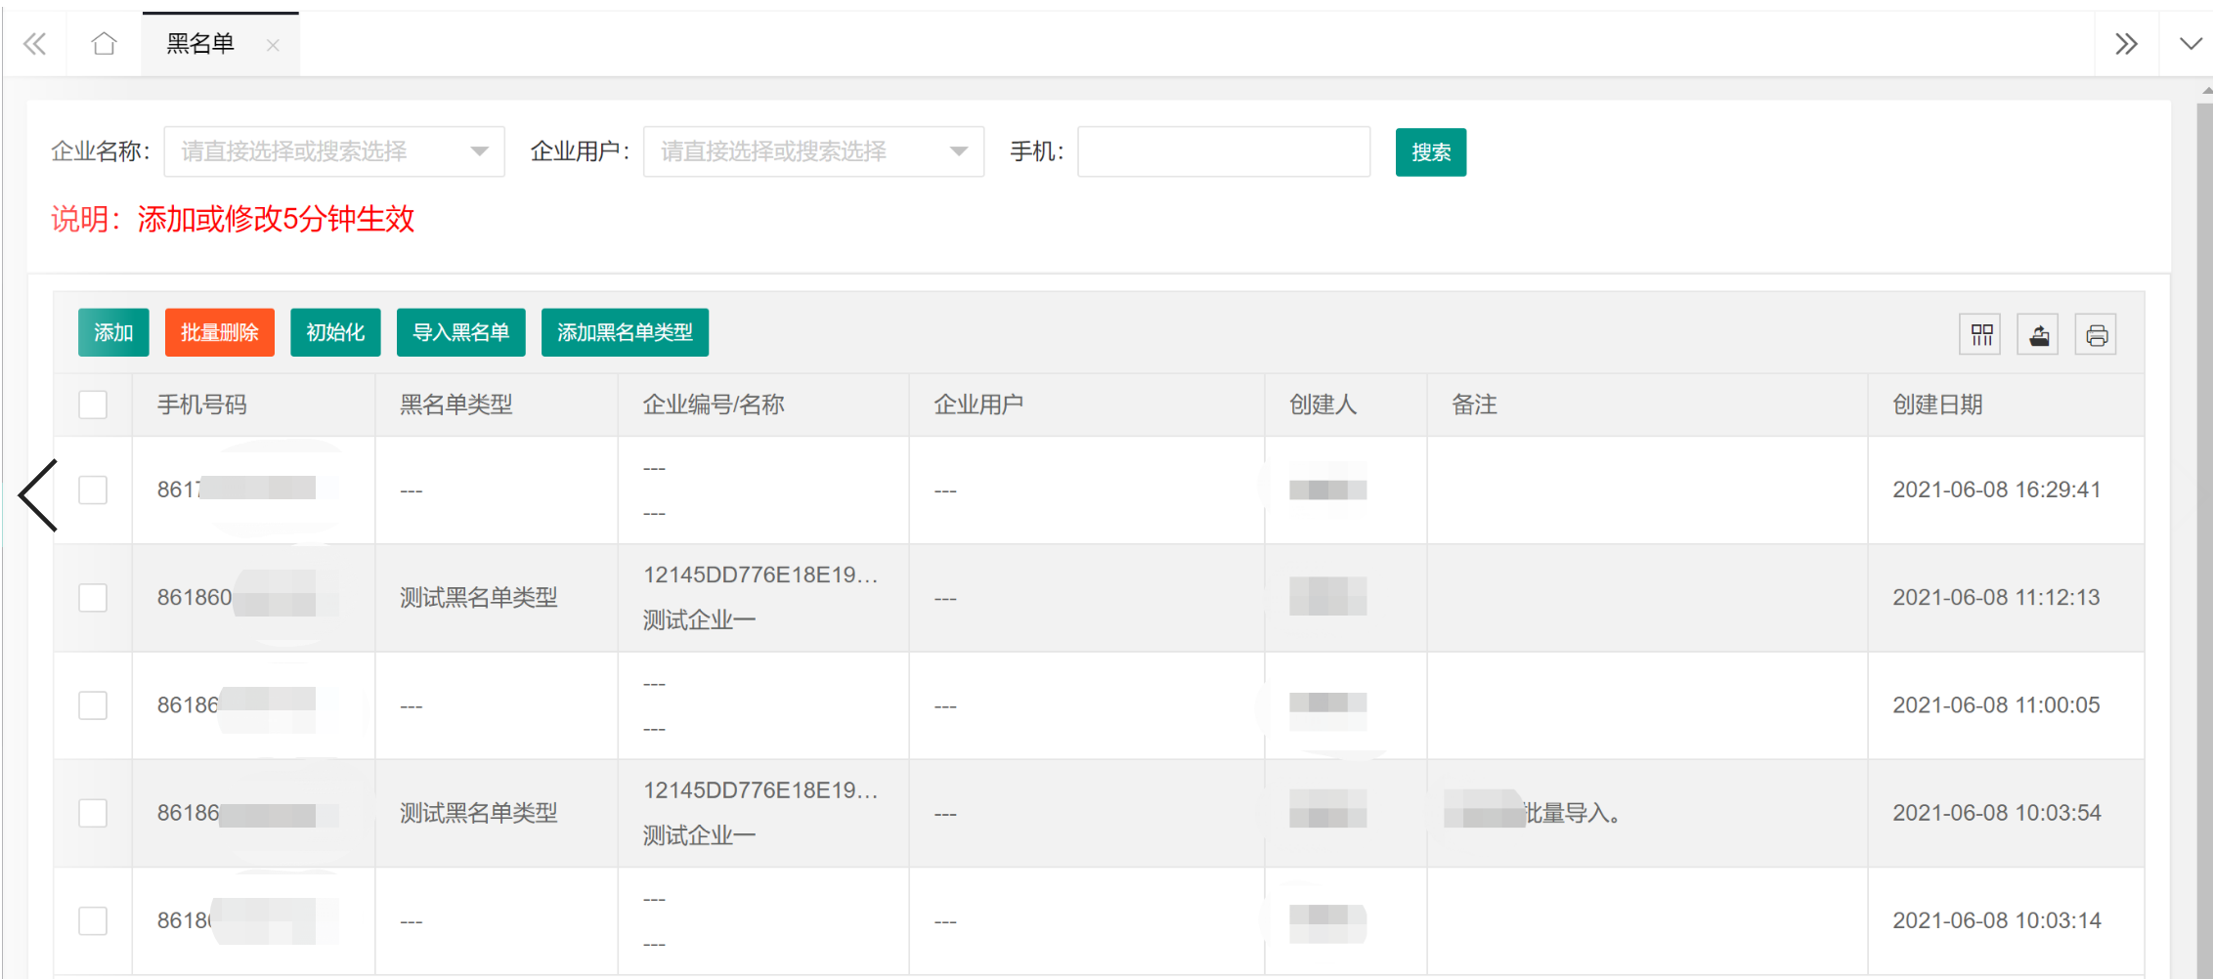This screenshot has width=2213, height=979.
Task: Check the row dated 2021-06-08 11:12:13
Action: pyautogui.click(x=93, y=597)
